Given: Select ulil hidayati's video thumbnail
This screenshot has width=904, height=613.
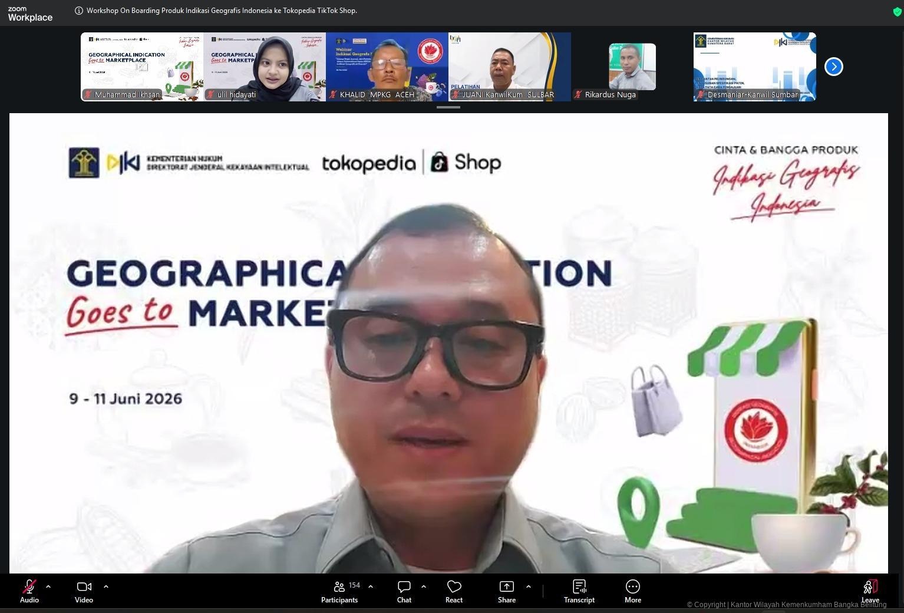Looking at the screenshot, I should coord(265,67).
